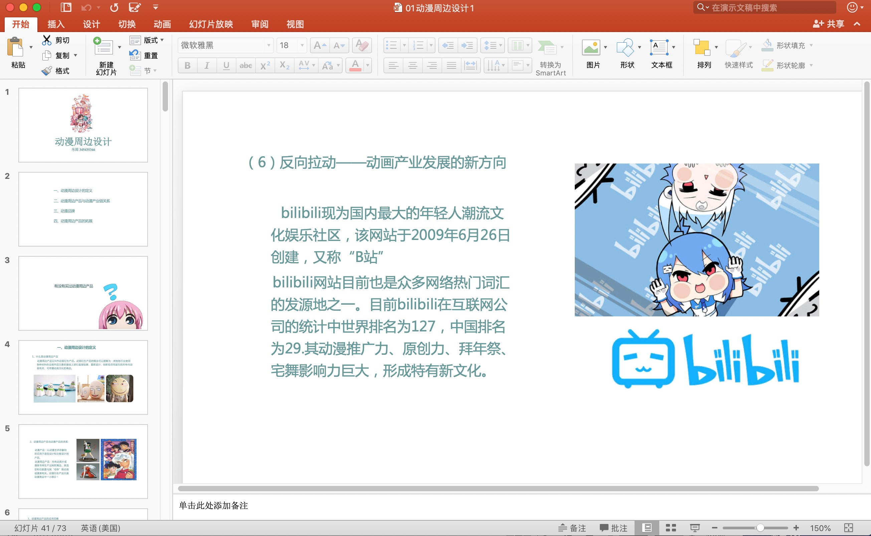Expand the font size dropdown showing 18

pyautogui.click(x=302, y=45)
